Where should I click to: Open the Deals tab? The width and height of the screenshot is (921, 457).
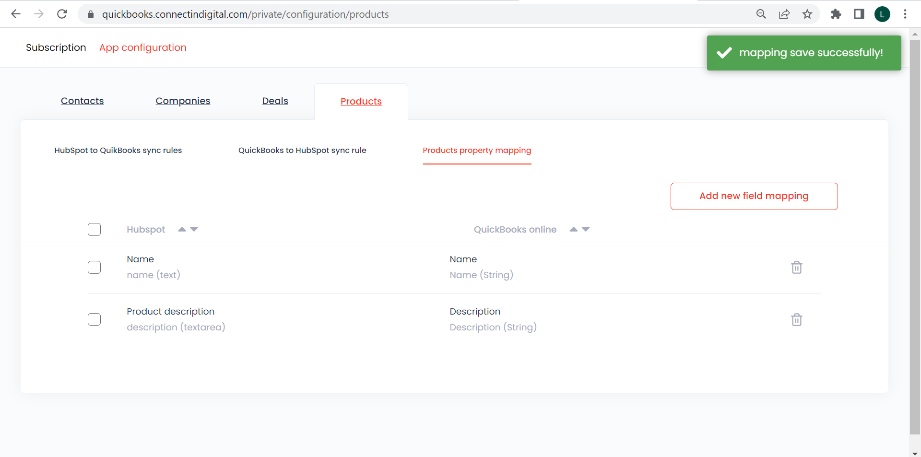pyautogui.click(x=275, y=101)
